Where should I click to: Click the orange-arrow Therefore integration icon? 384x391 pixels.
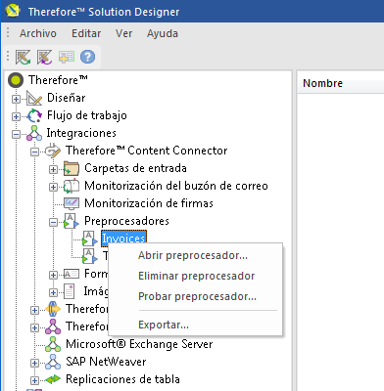pyautogui.click(x=53, y=309)
